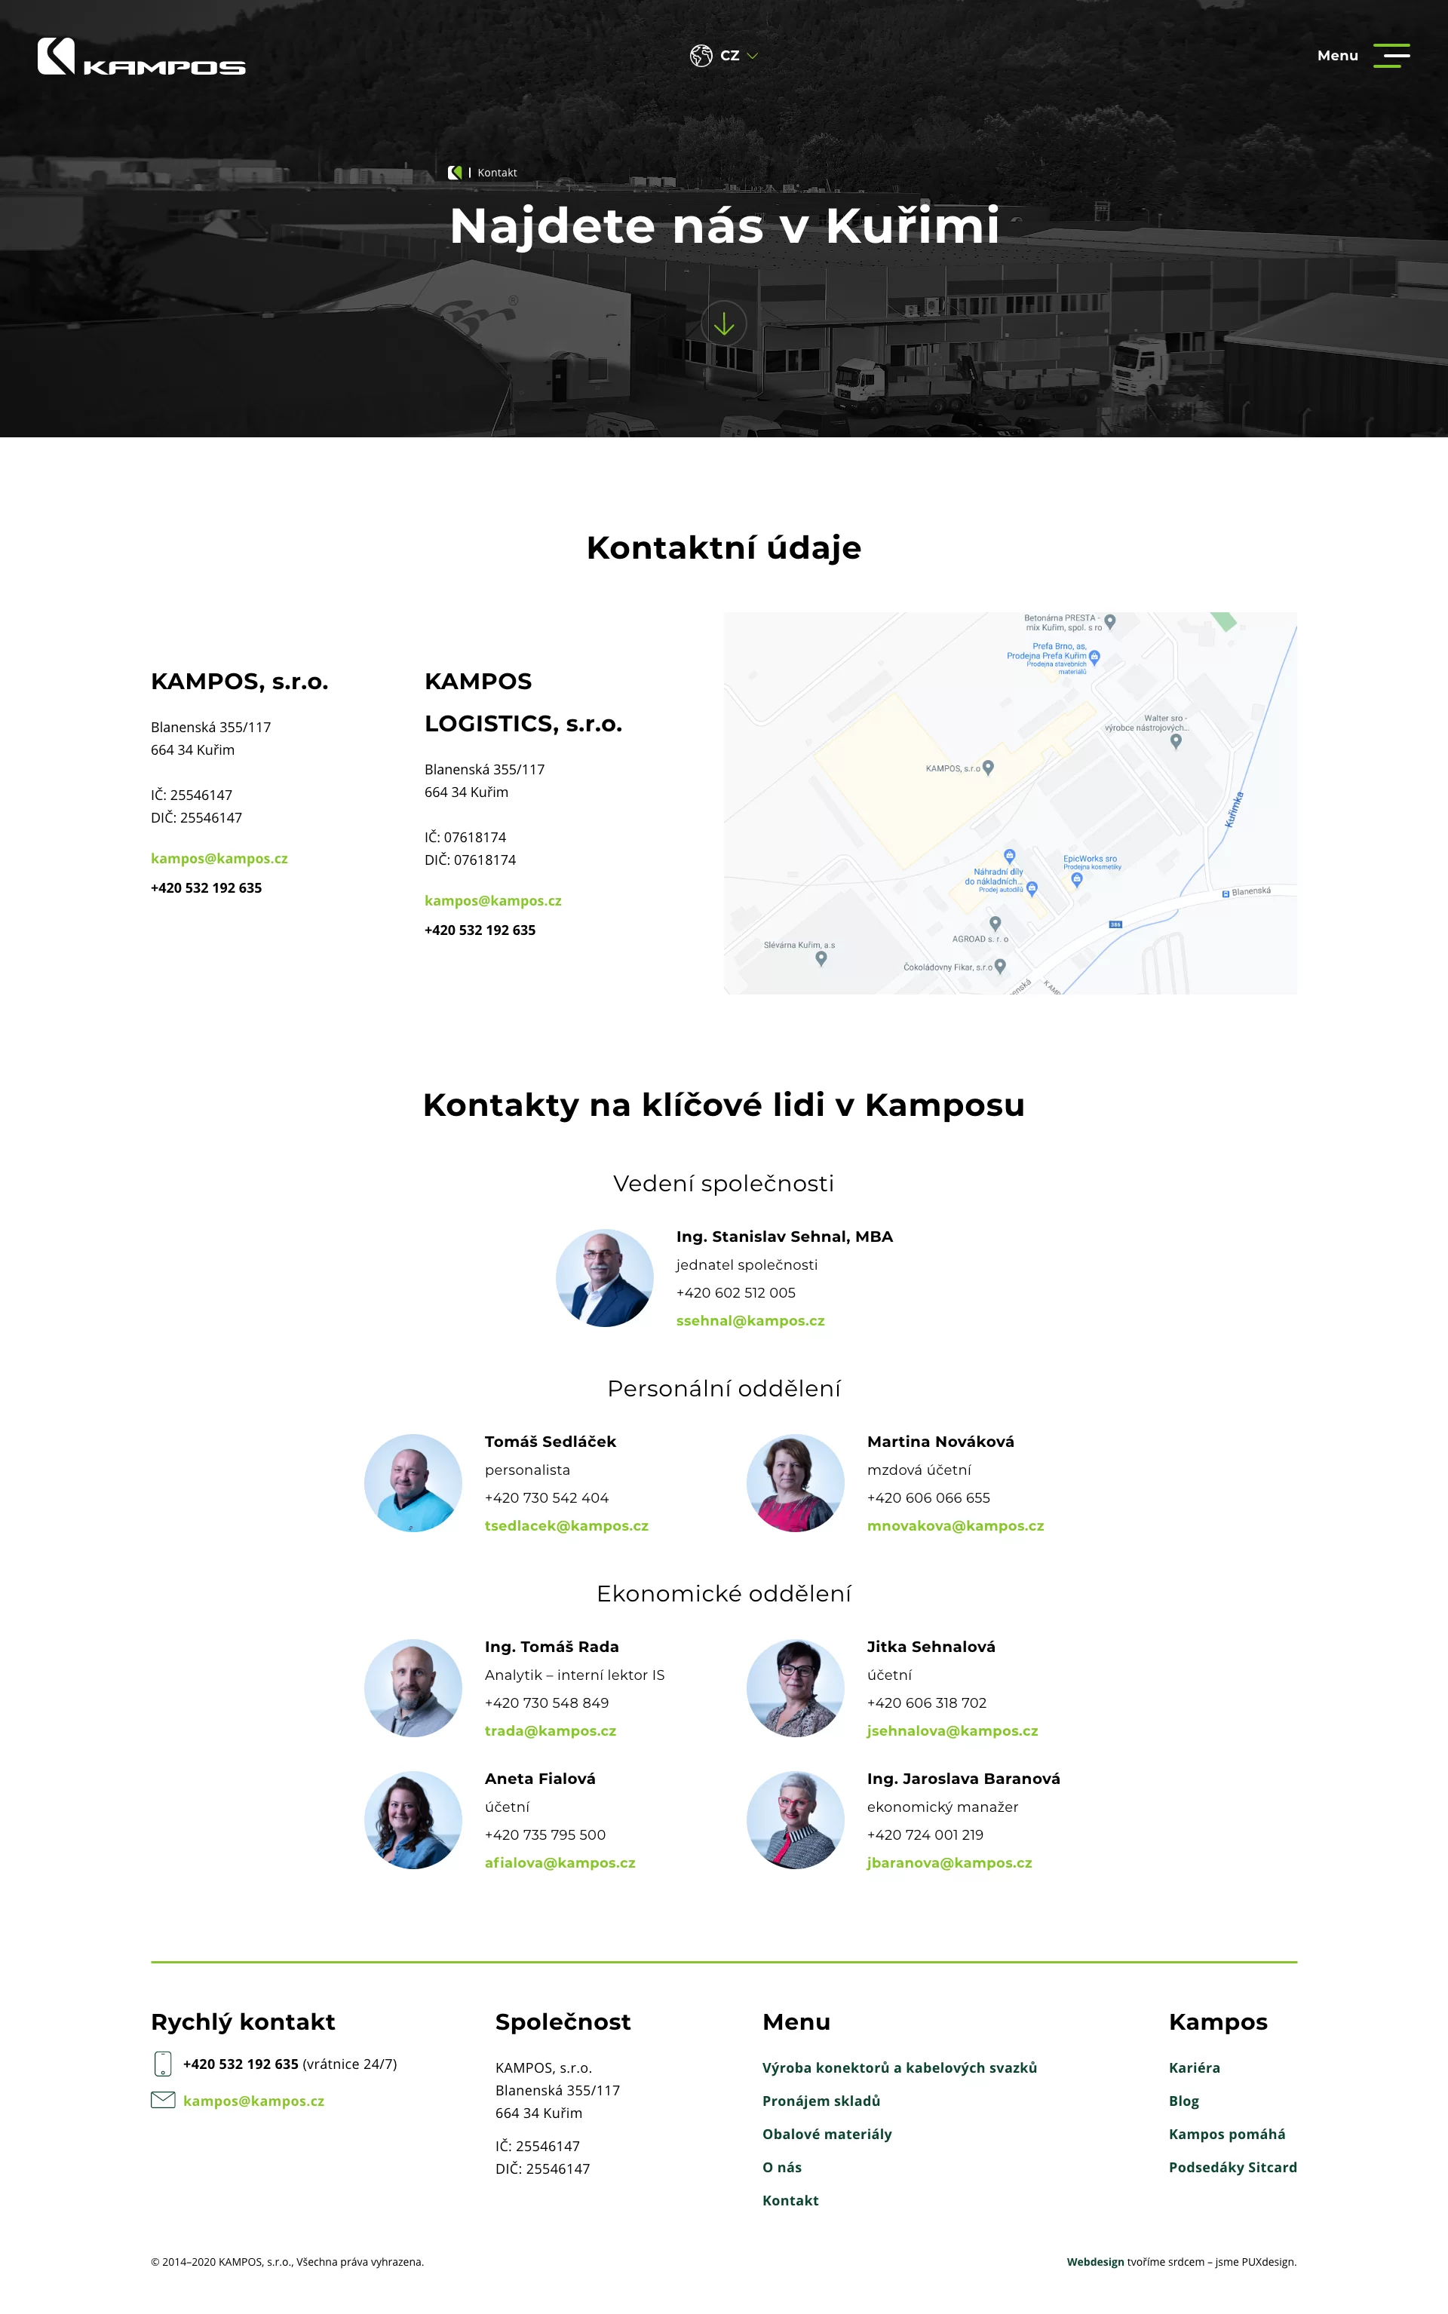Click the EpicWorks sro map marker
The image size is (1448, 2314).
[x=1076, y=879]
